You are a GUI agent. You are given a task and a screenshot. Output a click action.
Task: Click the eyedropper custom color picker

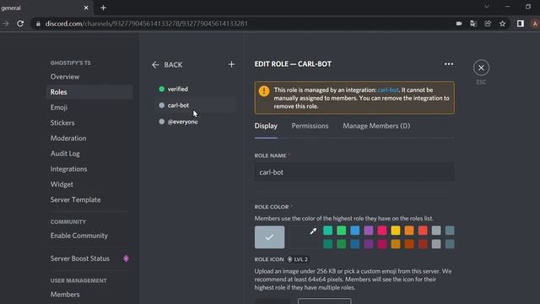[313, 231]
